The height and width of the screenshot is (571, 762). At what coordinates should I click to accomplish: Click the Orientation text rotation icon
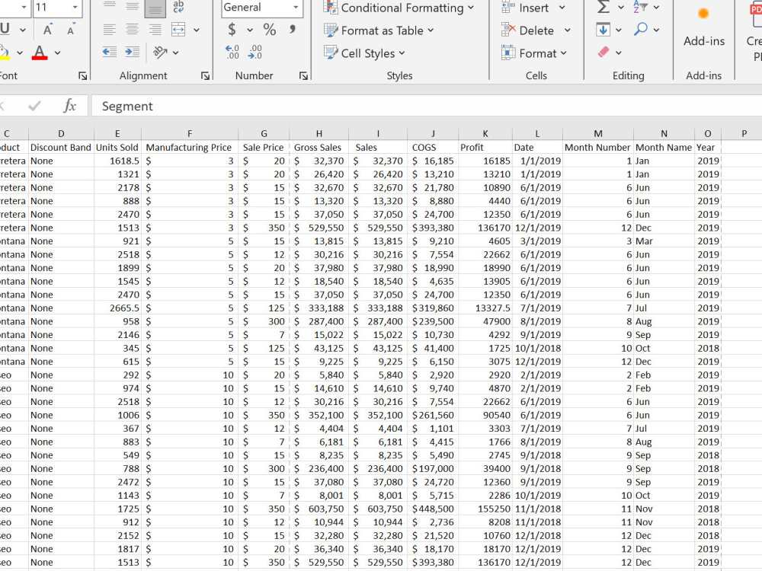click(160, 52)
